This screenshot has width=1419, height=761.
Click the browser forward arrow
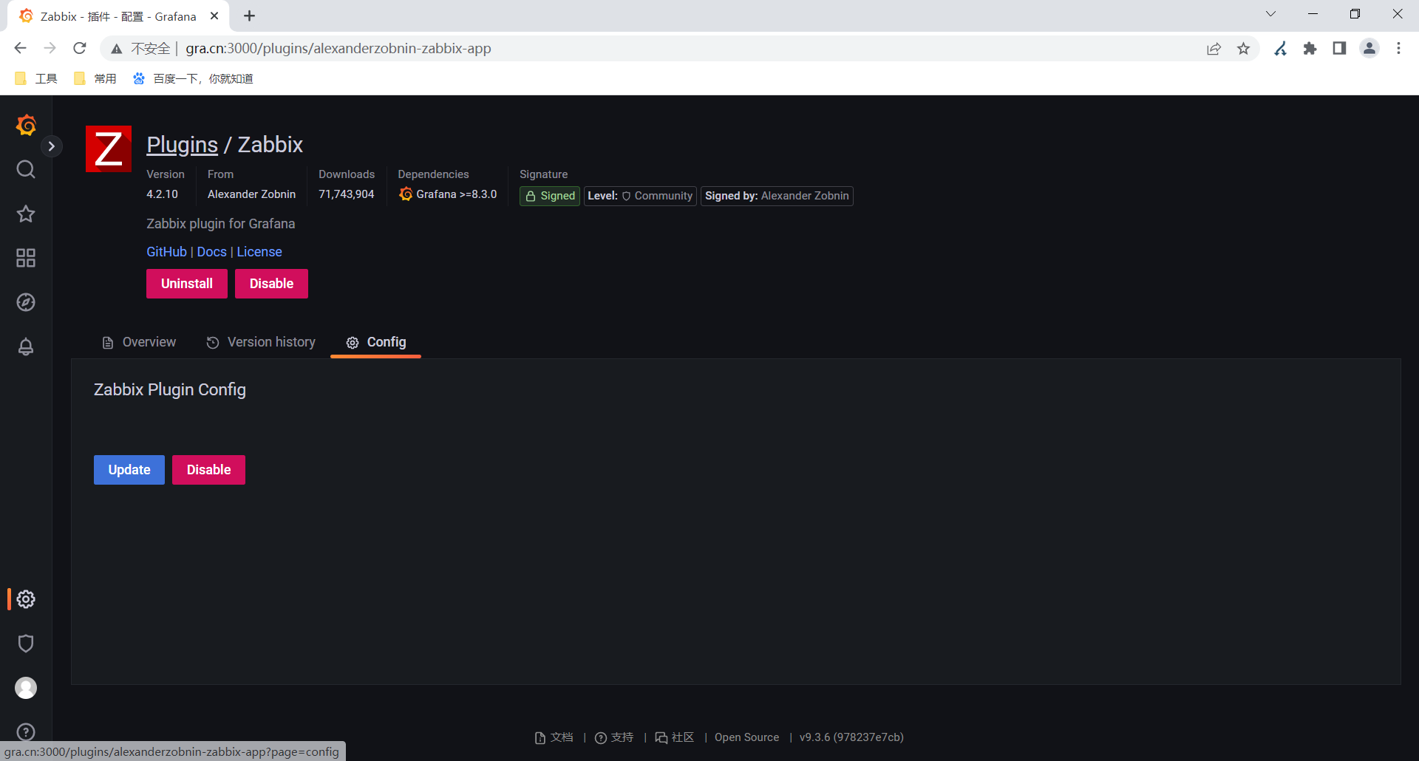pyautogui.click(x=50, y=48)
